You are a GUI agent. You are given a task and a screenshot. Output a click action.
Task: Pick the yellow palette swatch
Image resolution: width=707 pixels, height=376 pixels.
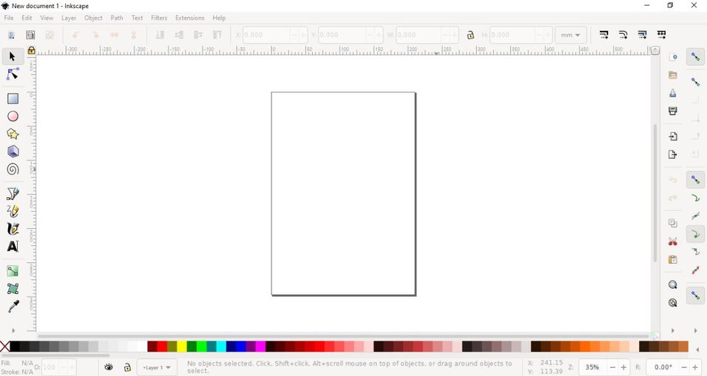pos(182,346)
